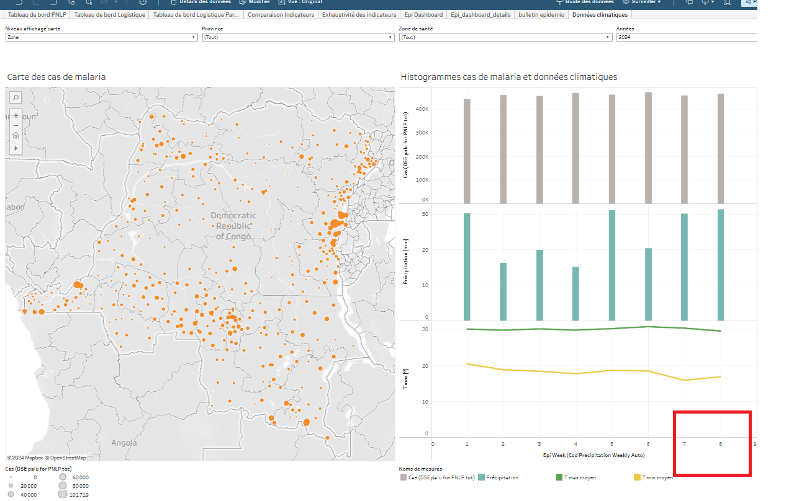This screenshot has width=812, height=501.
Task: Expand the Zone de santé dropdown
Action: point(505,37)
